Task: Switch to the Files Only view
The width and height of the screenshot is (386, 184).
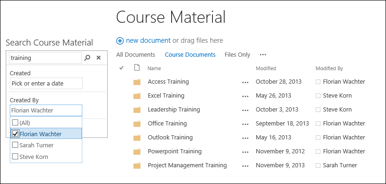Action: pos(237,55)
